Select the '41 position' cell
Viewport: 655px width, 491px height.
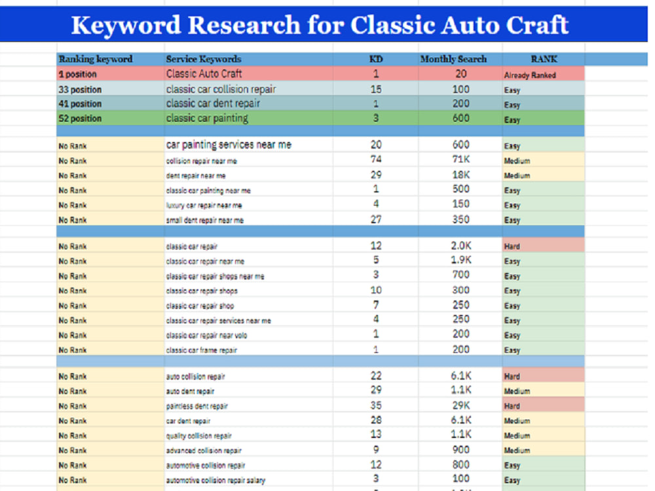pyautogui.click(x=111, y=103)
